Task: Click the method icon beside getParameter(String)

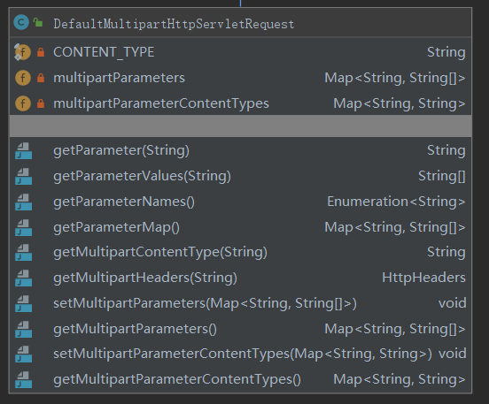Action: (24, 150)
